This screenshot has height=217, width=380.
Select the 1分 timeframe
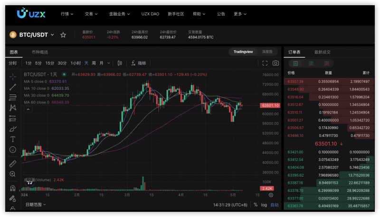(x=28, y=63)
